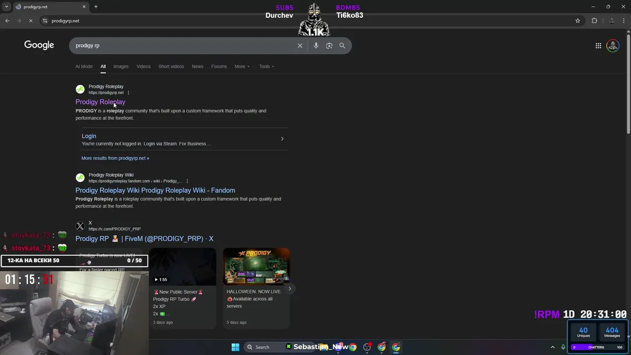Click the Prodigy Roleplay result favicon
Screen dimensions: 631x355
click(x=80, y=89)
